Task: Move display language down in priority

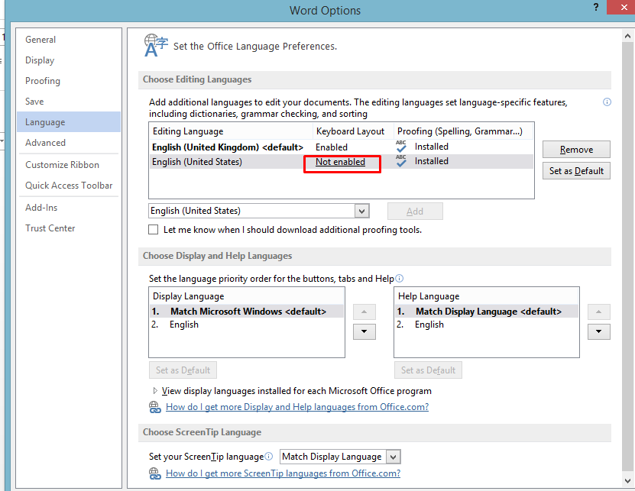Action: coord(364,331)
